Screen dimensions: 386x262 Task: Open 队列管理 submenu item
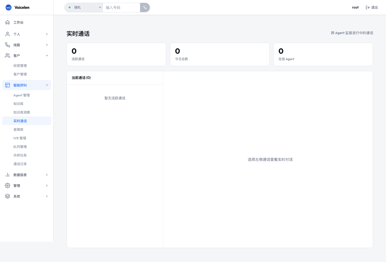click(x=27, y=147)
